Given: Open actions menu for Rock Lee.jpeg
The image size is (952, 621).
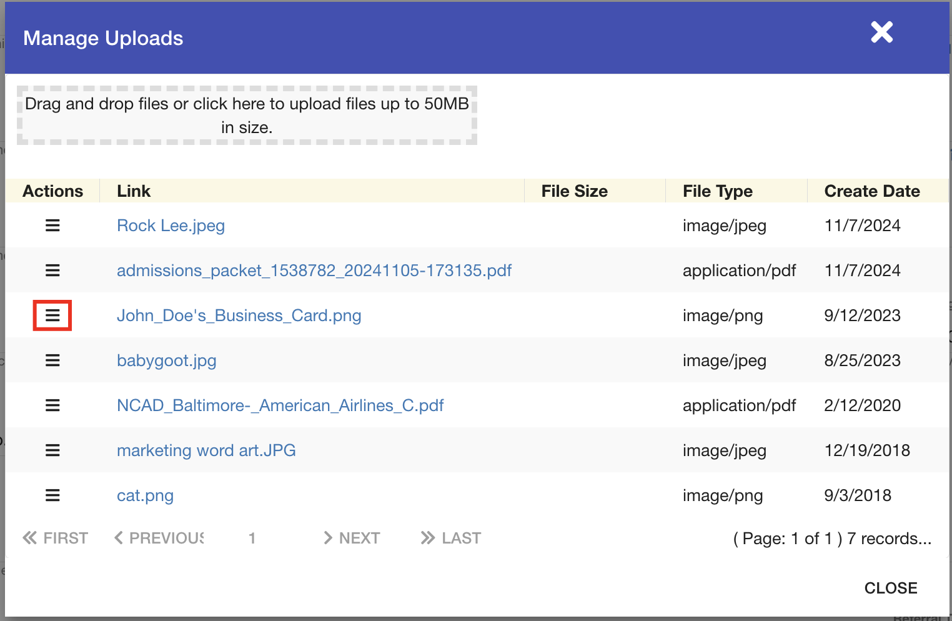Looking at the screenshot, I should pos(52,226).
